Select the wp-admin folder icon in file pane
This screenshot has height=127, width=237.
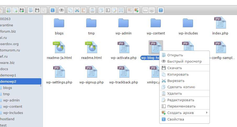[124, 23]
